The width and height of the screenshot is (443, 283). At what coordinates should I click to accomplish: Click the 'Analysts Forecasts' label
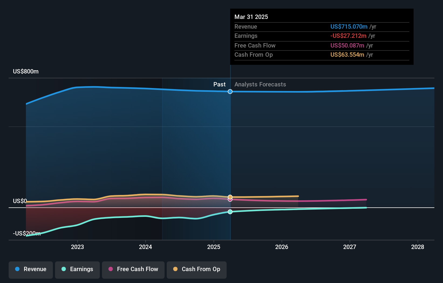click(x=260, y=84)
